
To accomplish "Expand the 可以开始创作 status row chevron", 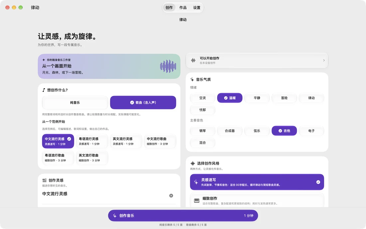I will (x=324, y=61).
